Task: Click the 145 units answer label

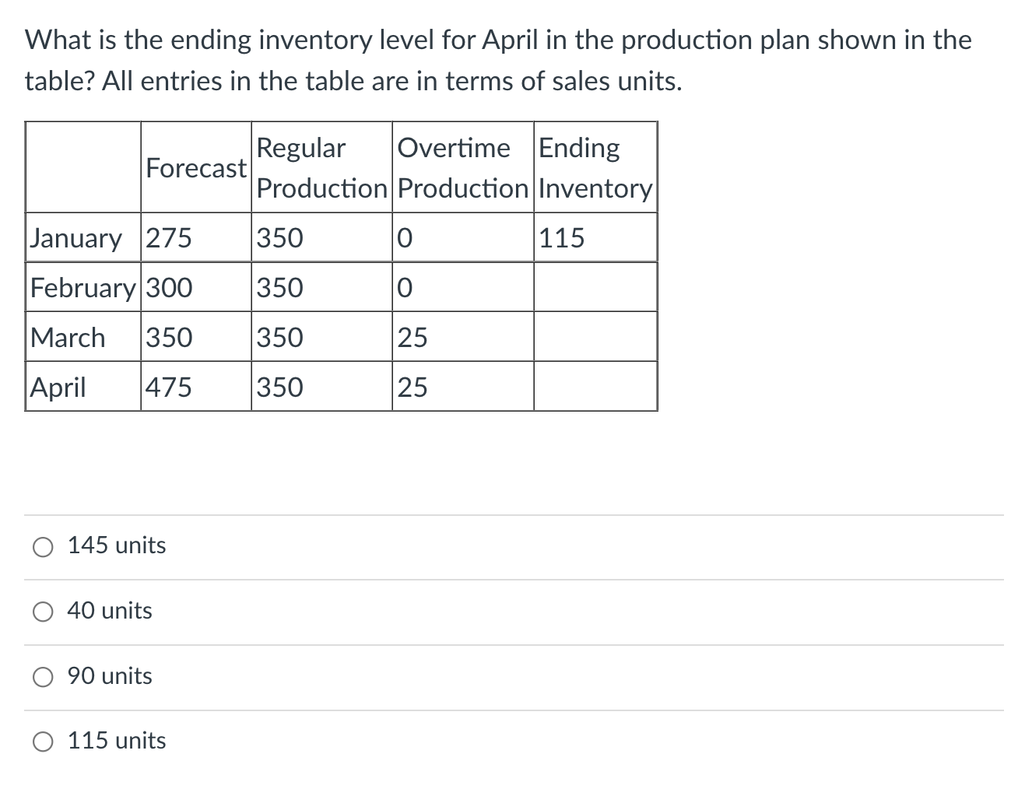Action: pos(115,545)
